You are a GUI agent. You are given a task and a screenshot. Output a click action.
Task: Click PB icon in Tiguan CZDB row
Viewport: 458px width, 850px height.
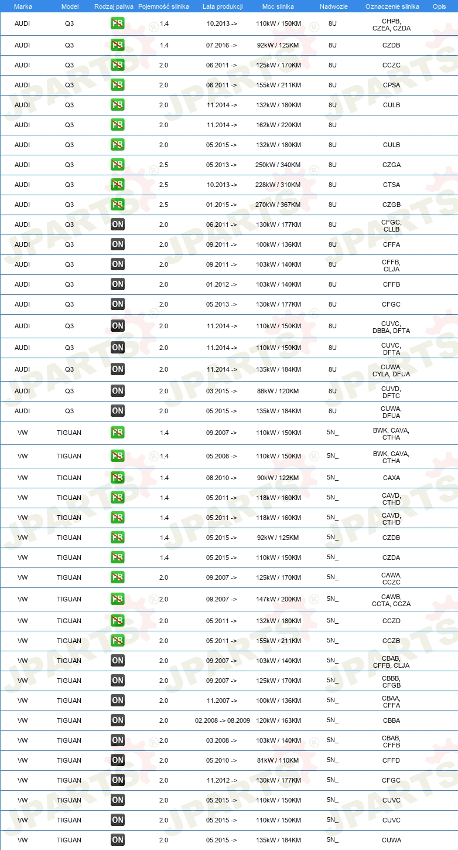point(118,538)
